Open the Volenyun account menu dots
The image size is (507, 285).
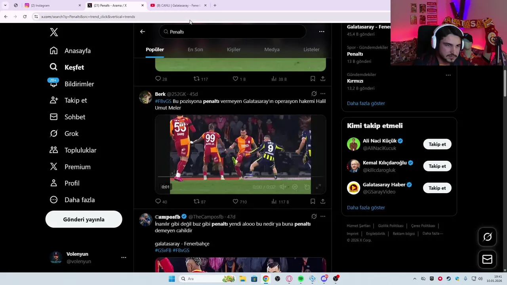[x=124, y=257]
